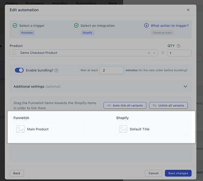This screenshot has width=203, height=181.
Task: Click the Product field label
Action: 16,46
